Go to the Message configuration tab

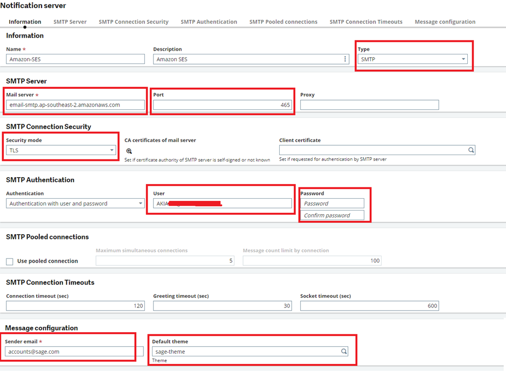pos(445,22)
